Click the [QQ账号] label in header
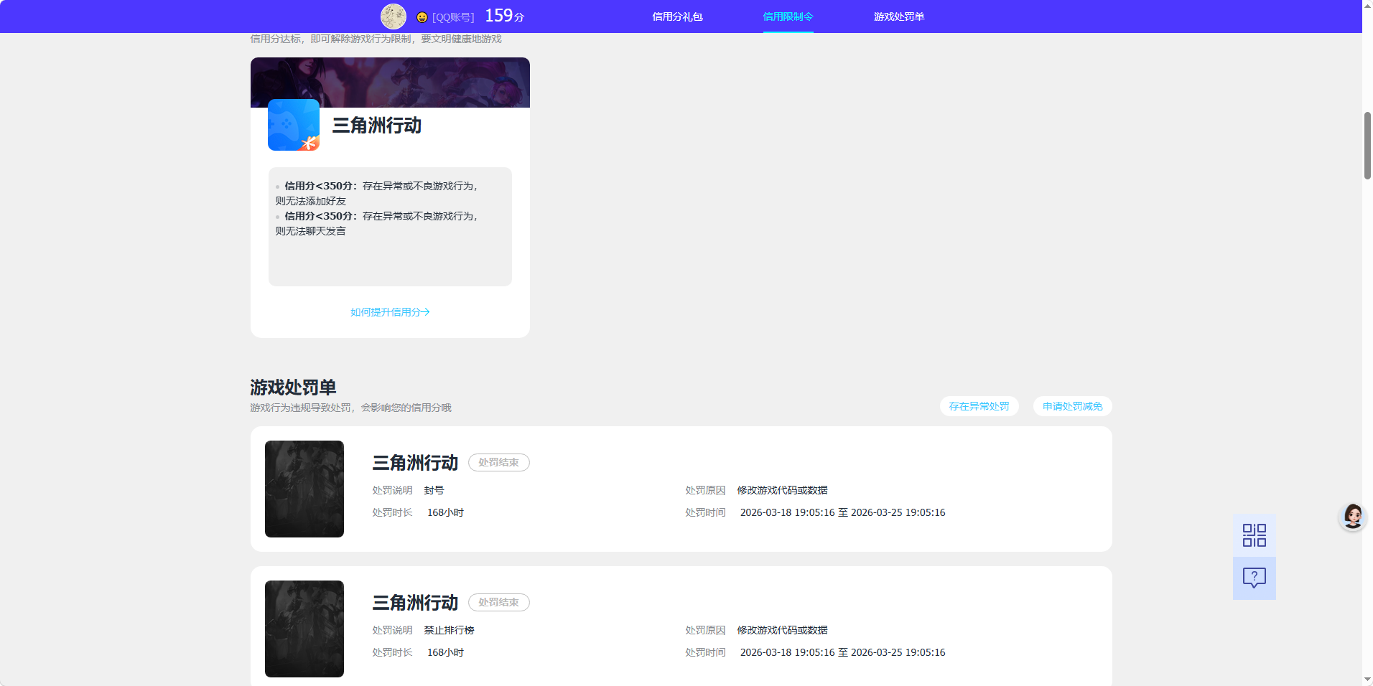This screenshot has height=686, width=1373. (x=453, y=17)
